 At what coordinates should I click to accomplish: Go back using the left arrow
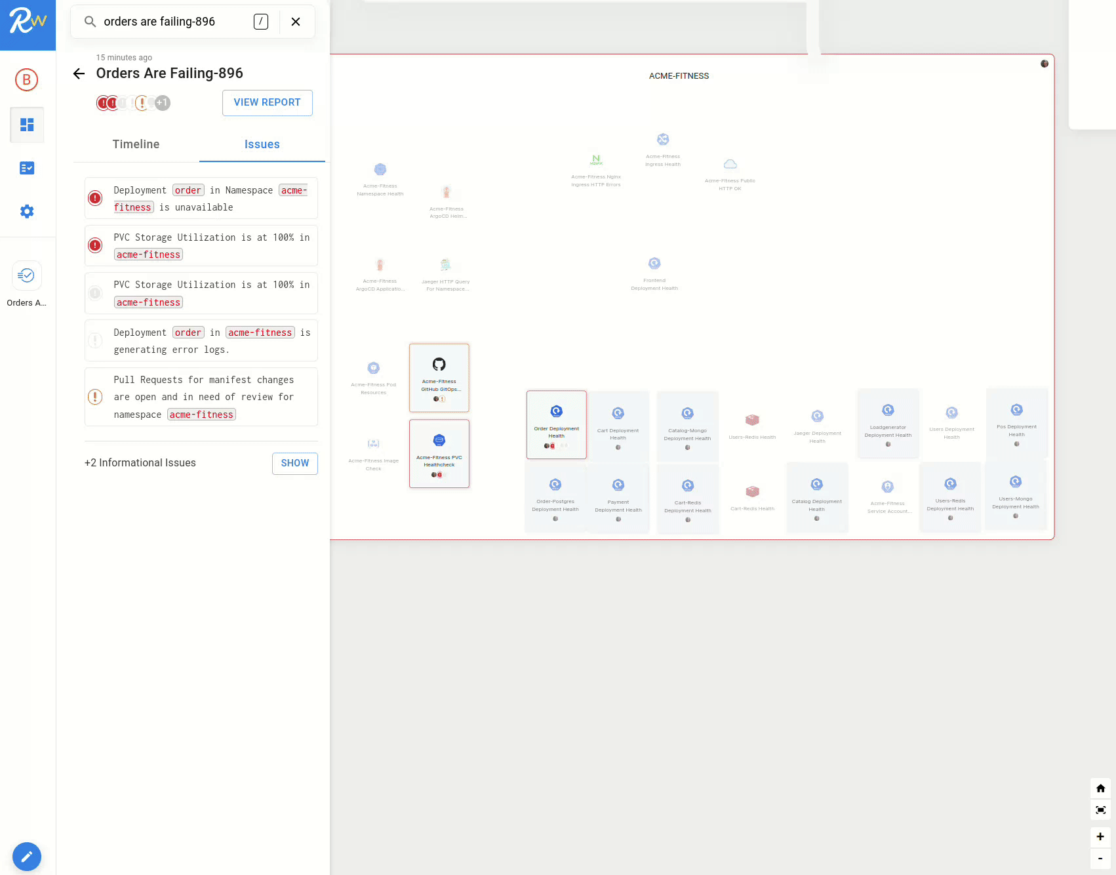79,73
